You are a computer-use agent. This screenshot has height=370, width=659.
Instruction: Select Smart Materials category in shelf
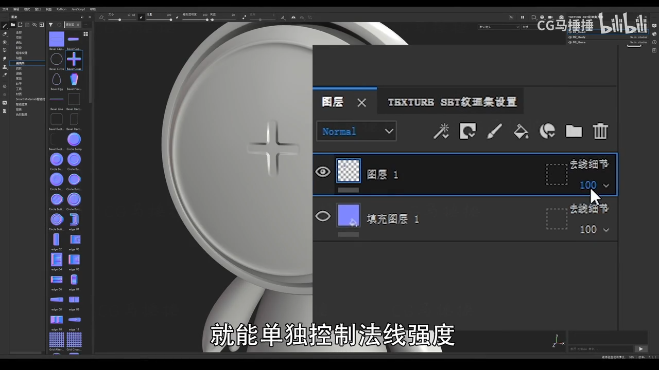tap(30, 99)
